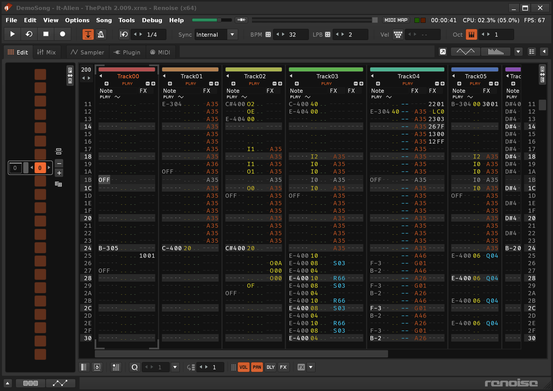Image resolution: width=553 pixels, height=391 pixels.
Task: Toggle the VOL column button
Action: click(243, 367)
